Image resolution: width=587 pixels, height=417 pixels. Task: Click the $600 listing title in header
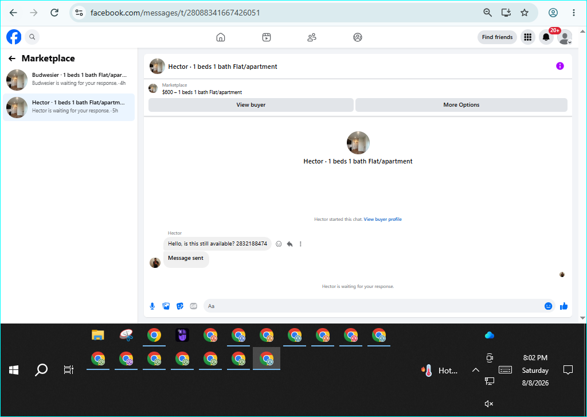tap(202, 92)
